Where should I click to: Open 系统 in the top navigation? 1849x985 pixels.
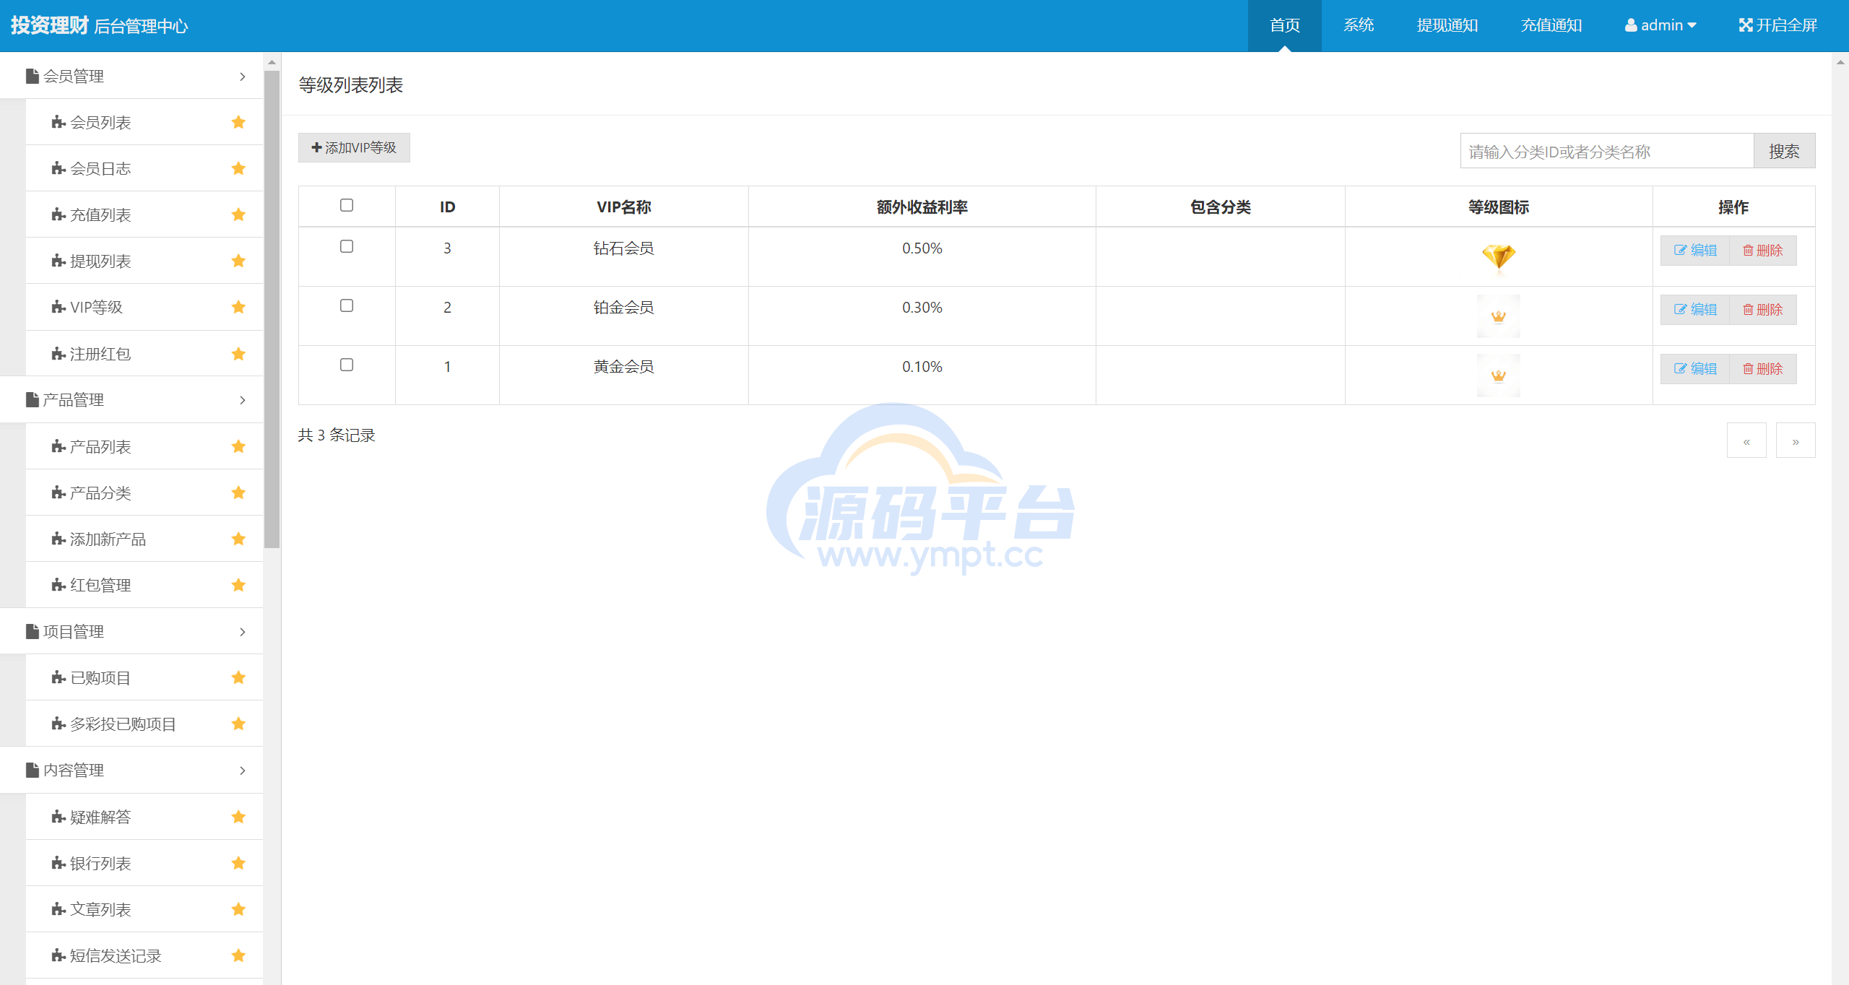click(x=1359, y=25)
